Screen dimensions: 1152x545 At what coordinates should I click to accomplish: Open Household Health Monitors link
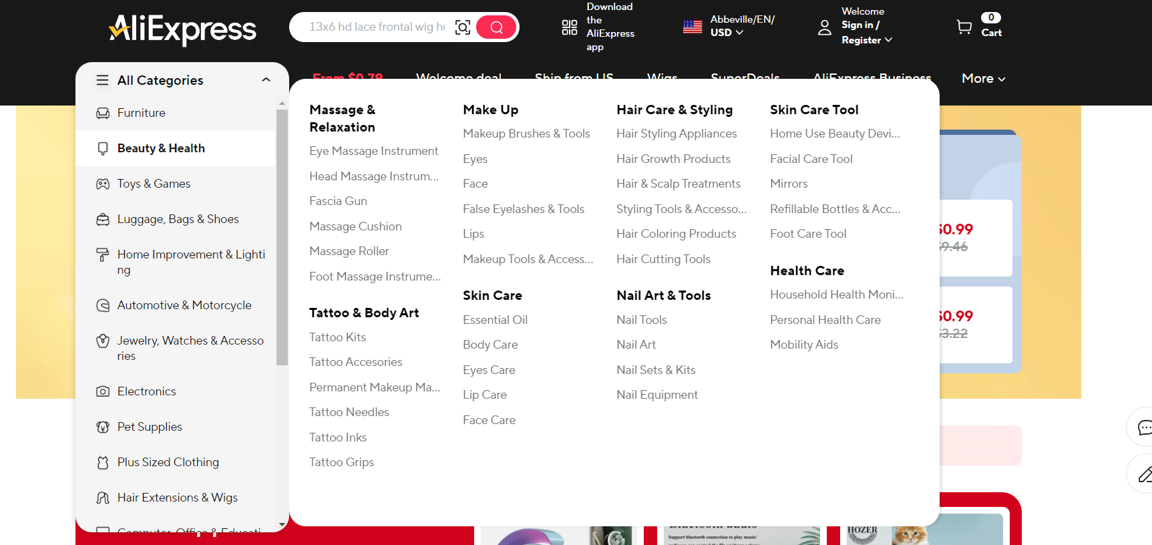point(837,295)
